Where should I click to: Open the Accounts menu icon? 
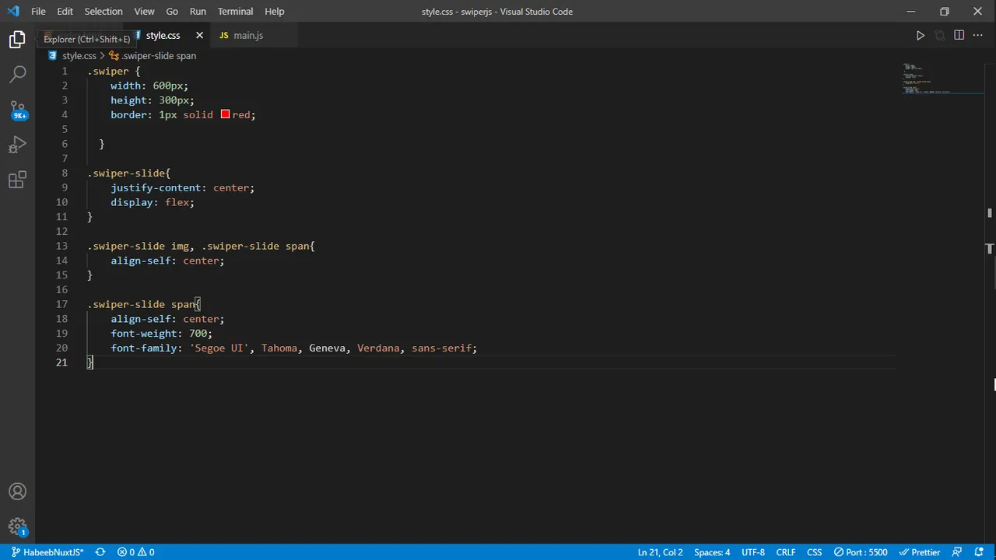(17, 492)
